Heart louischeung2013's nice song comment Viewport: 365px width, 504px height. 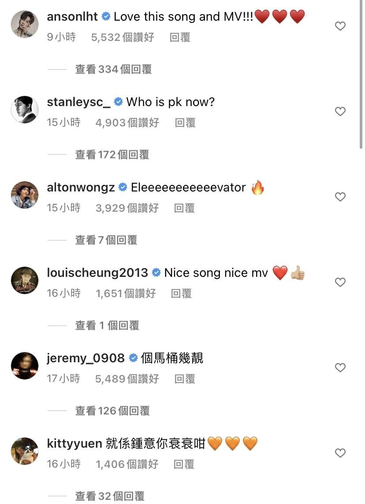pyautogui.click(x=340, y=283)
